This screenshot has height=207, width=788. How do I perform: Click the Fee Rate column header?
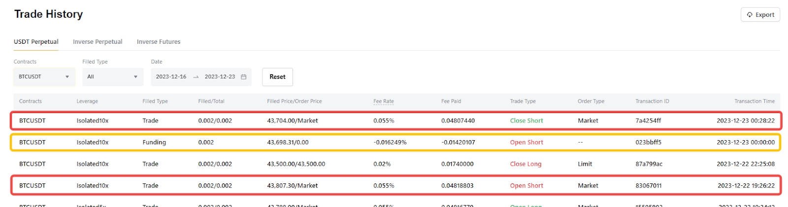pyautogui.click(x=383, y=101)
